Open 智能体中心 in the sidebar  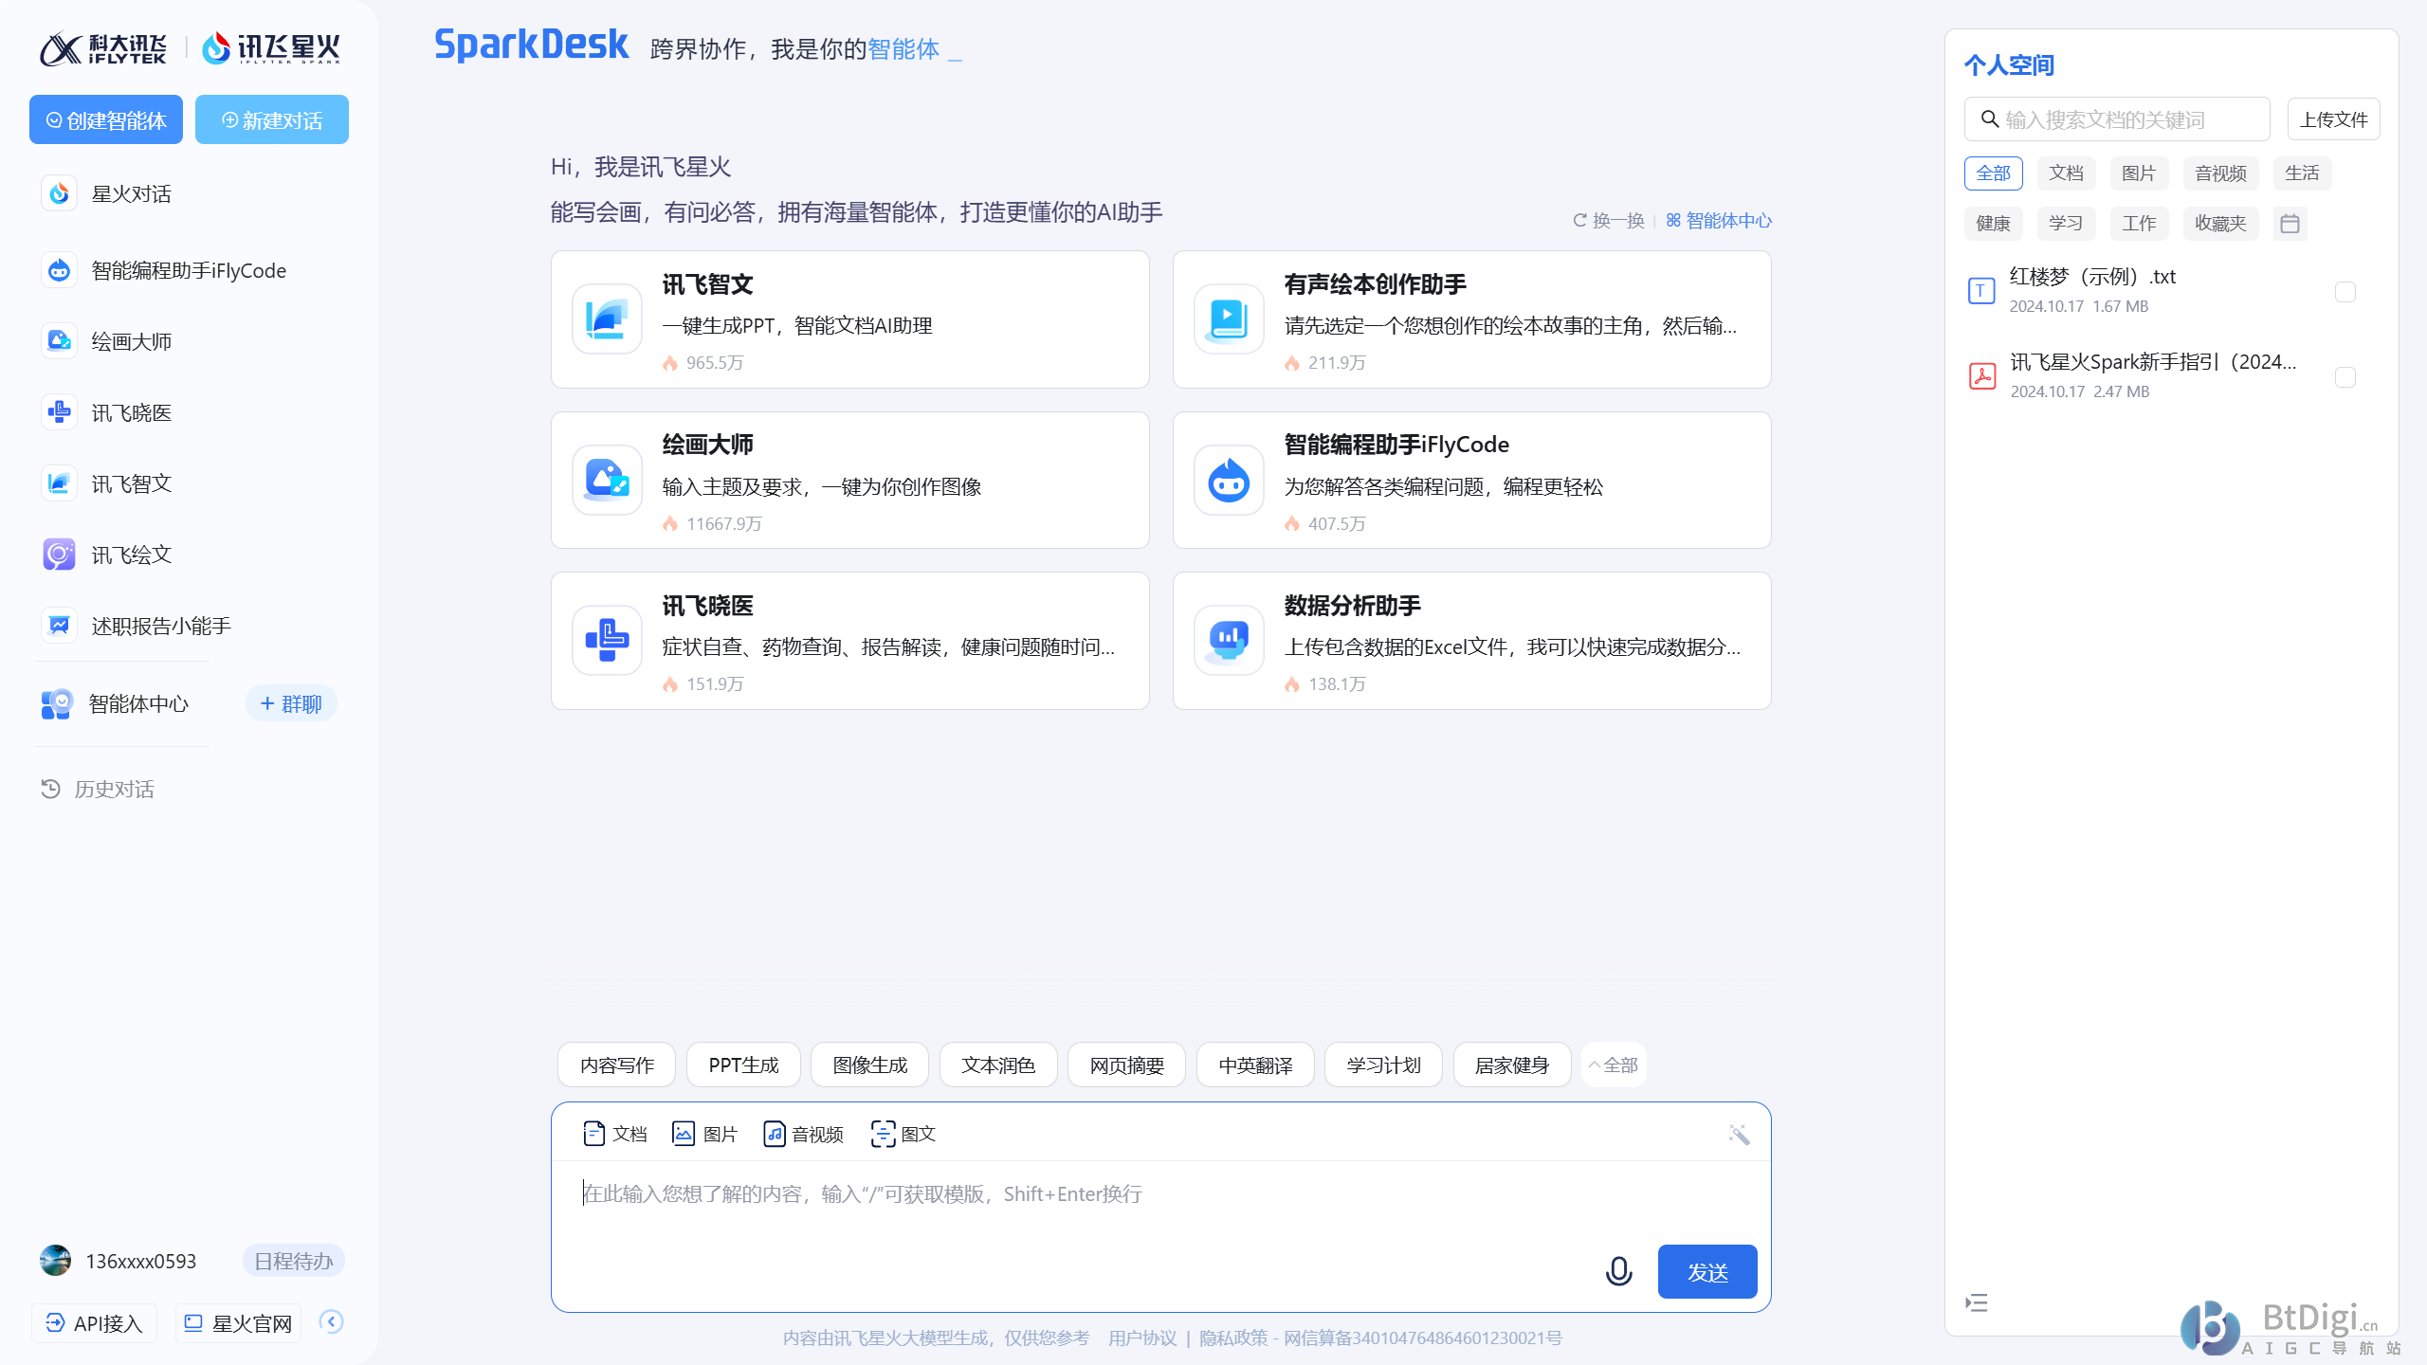point(116,703)
